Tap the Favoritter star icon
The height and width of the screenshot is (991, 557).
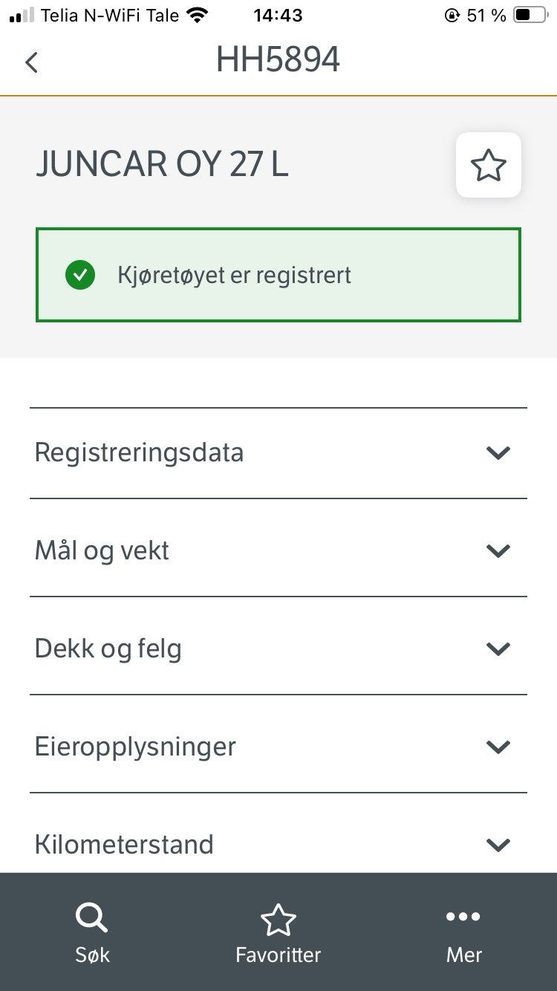278,920
